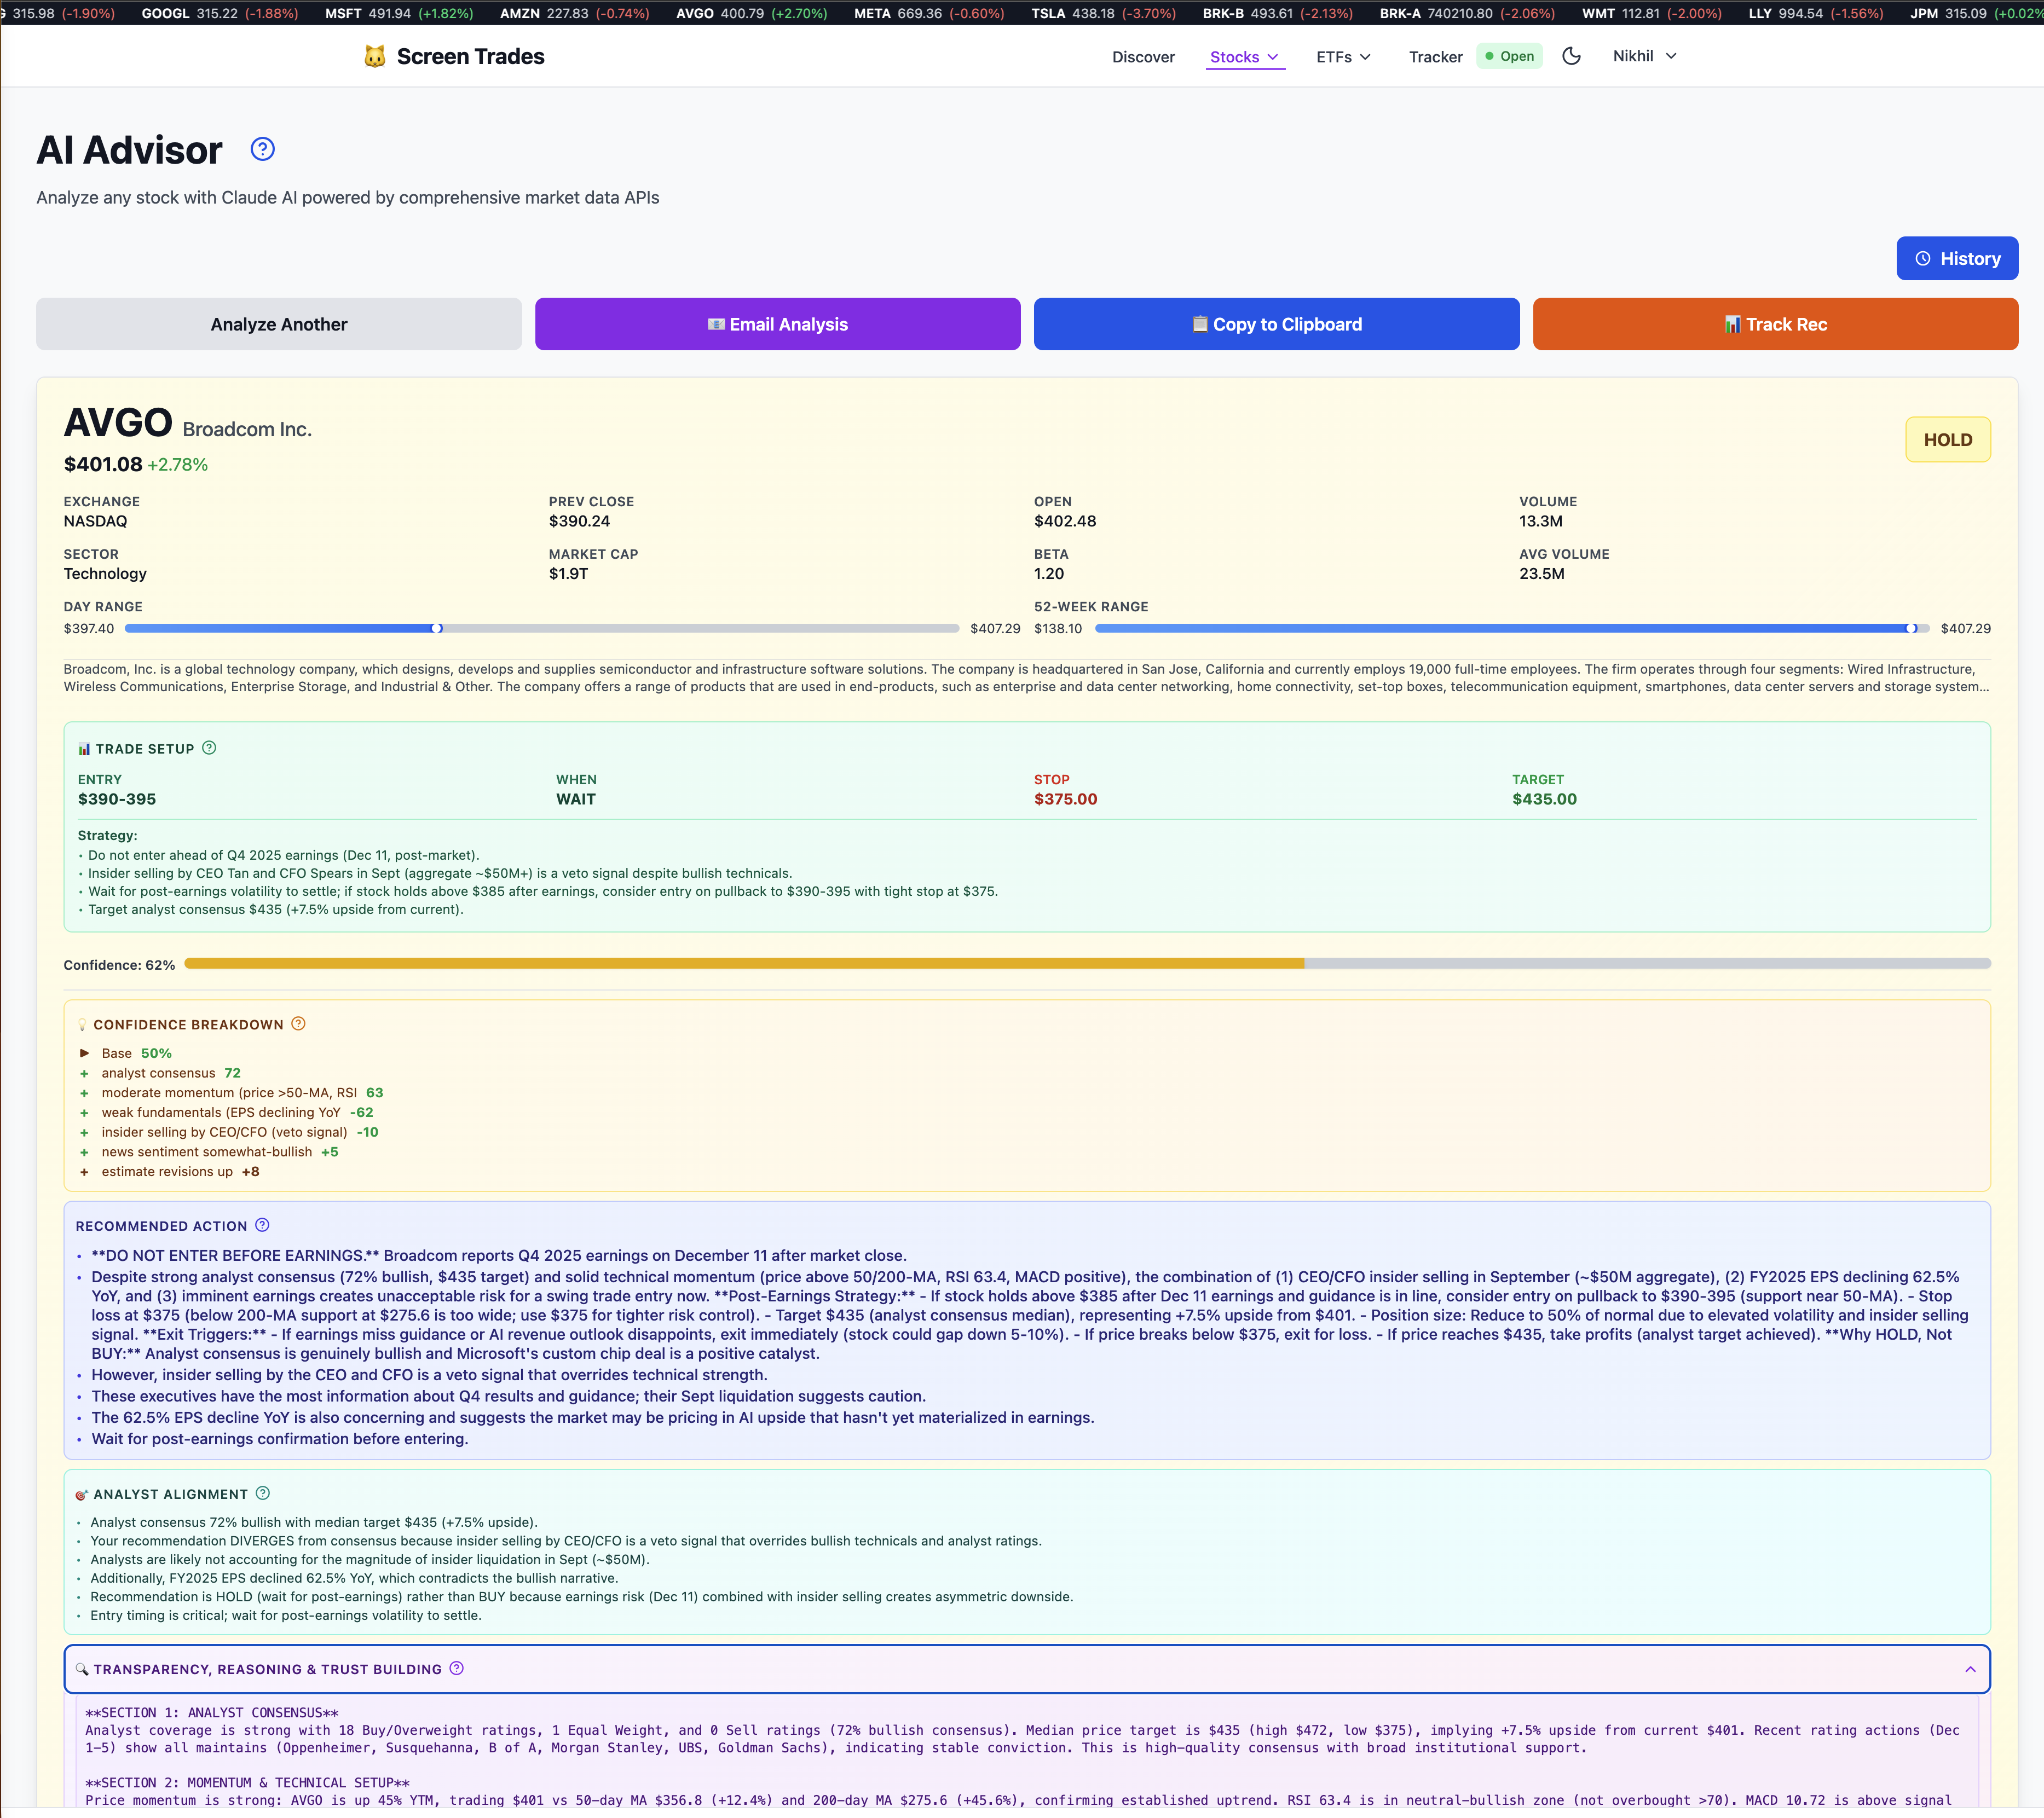The image size is (2044, 1818).
Task: Click Email Analysis button
Action: coord(778,324)
